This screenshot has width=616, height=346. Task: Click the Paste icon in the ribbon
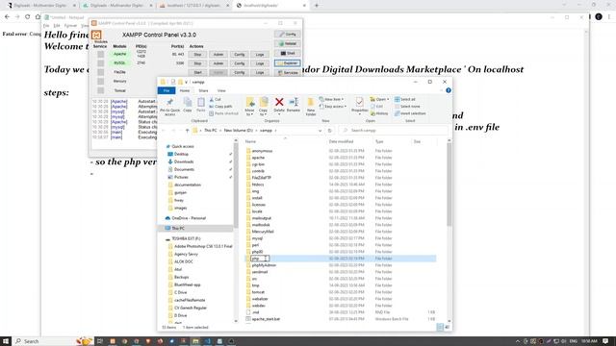click(x=201, y=103)
